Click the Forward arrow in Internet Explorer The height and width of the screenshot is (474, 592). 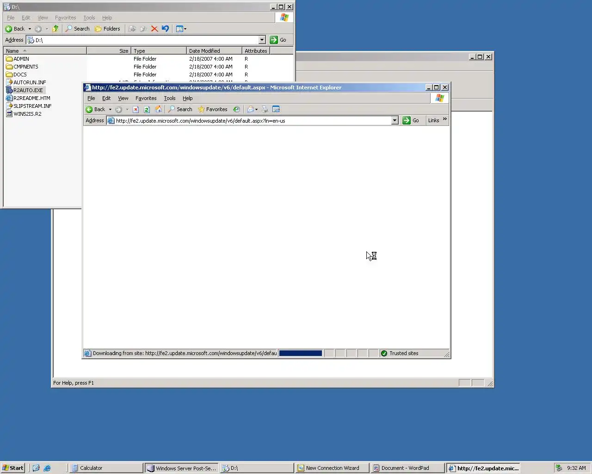pyautogui.click(x=118, y=109)
